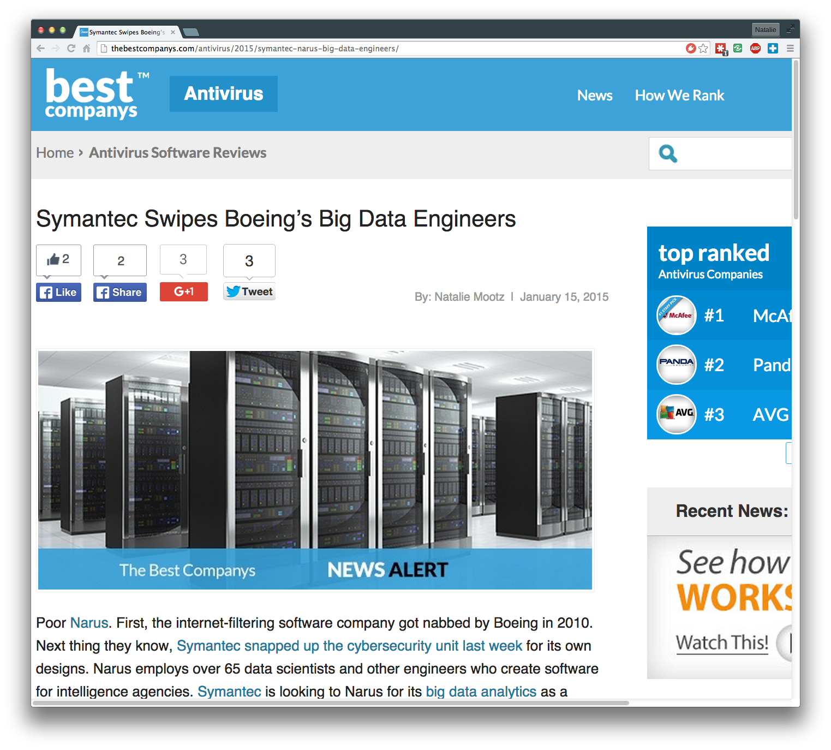The image size is (831, 750).
Task: Go to Home breadcrumb
Action: [55, 153]
